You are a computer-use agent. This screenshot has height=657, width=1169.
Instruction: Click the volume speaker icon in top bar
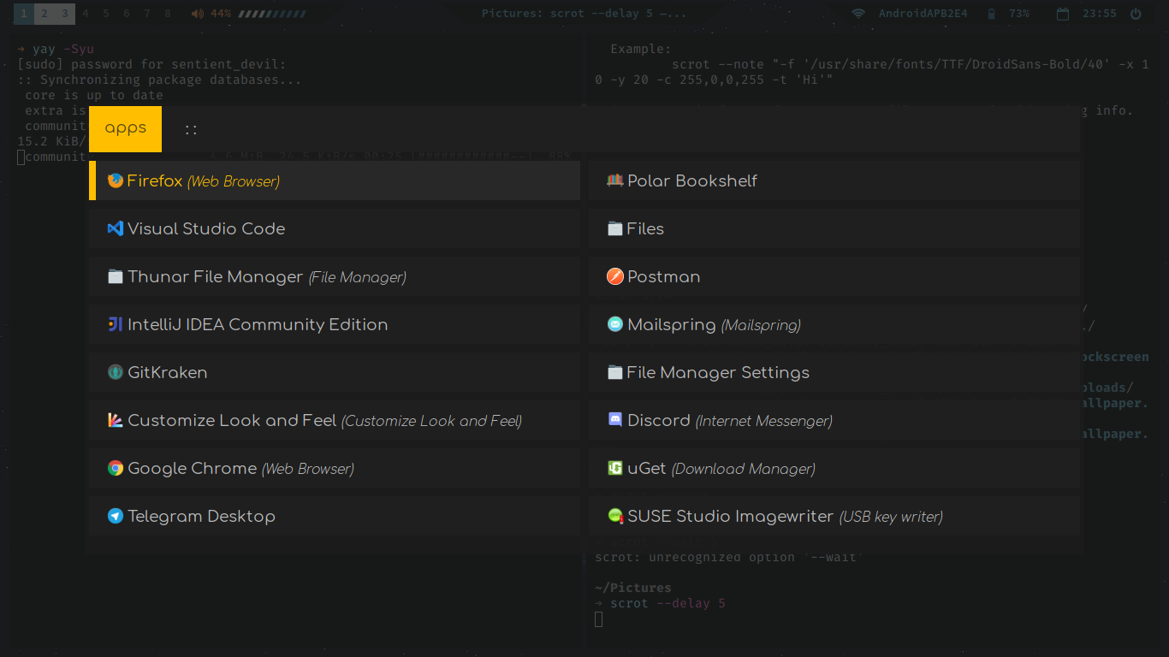pyautogui.click(x=198, y=14)
